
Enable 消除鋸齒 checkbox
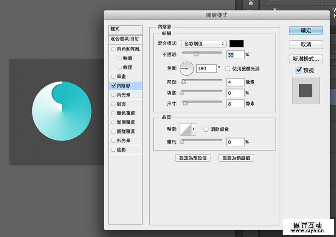(x=206, y=129)
